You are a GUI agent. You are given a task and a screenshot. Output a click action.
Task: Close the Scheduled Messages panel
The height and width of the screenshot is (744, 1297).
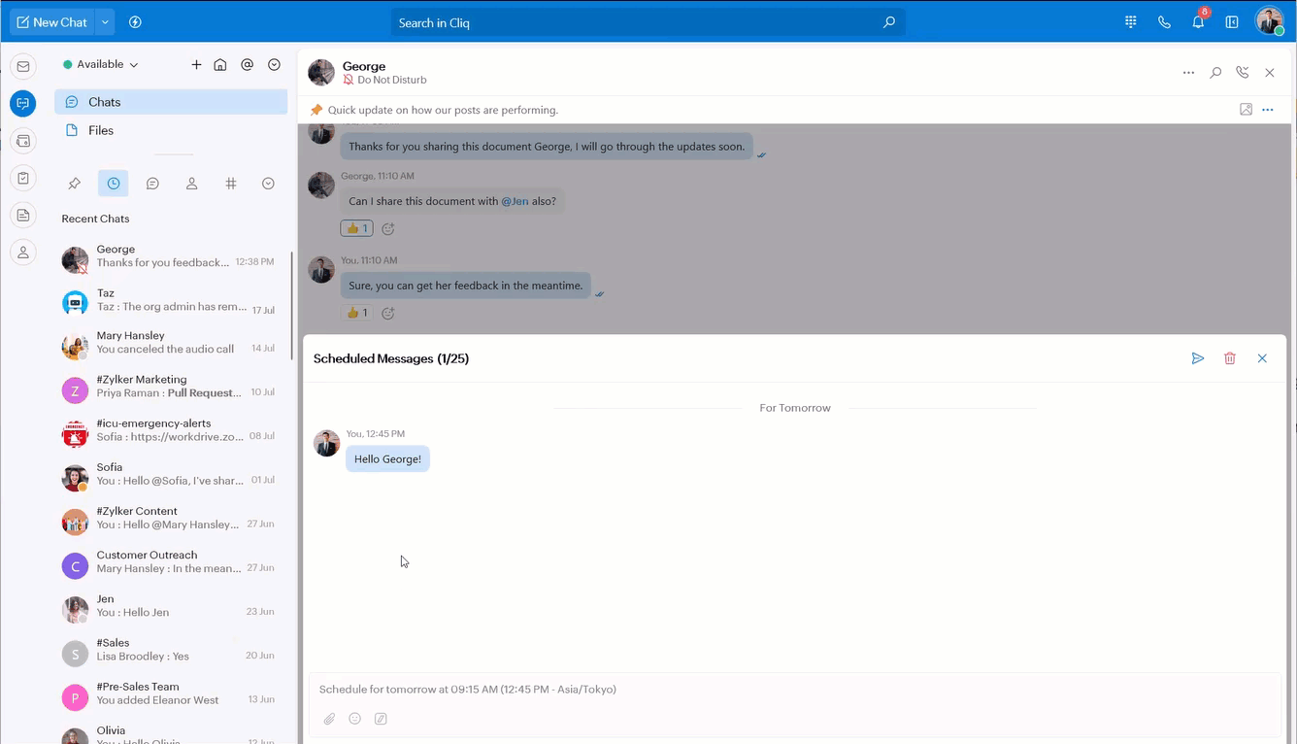click(1262, 358)
